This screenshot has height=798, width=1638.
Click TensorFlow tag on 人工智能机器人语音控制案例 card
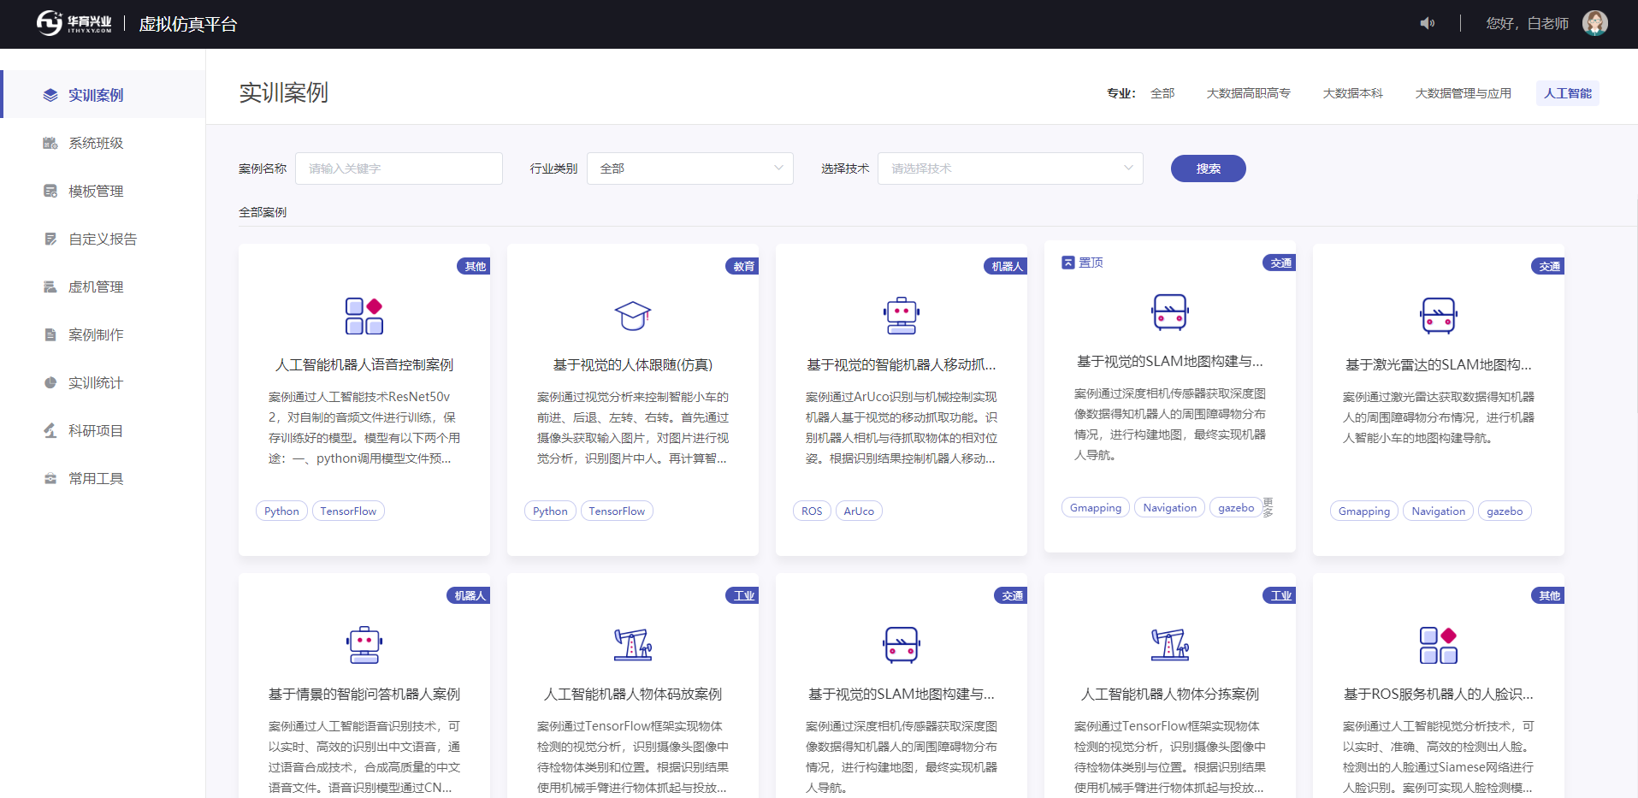coord(348,511)
